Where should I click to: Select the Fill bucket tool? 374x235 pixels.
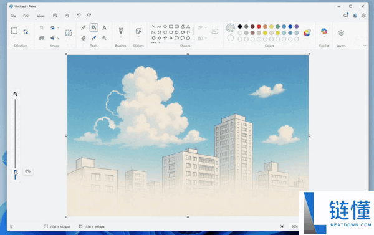93,27
